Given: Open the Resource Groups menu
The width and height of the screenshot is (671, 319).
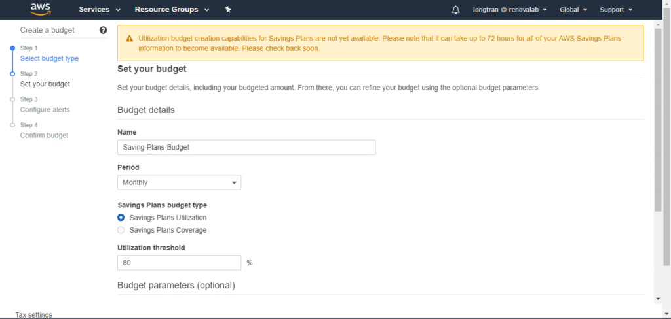Looking at the screenshot, I should pos(172,9).
